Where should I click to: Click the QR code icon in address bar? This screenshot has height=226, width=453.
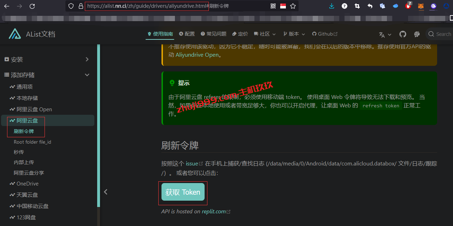(x=273, y=6)
